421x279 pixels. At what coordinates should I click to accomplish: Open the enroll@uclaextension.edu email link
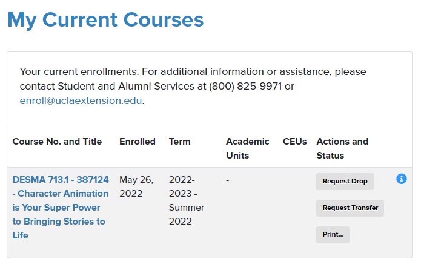coord(81,100)
